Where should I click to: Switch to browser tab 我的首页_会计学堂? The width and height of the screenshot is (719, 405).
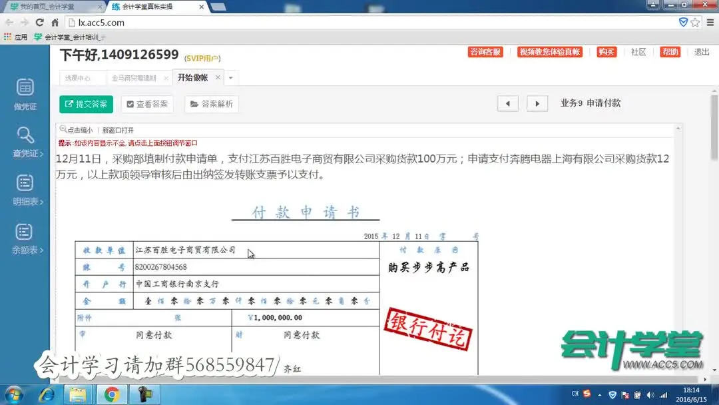click(48, 7)
